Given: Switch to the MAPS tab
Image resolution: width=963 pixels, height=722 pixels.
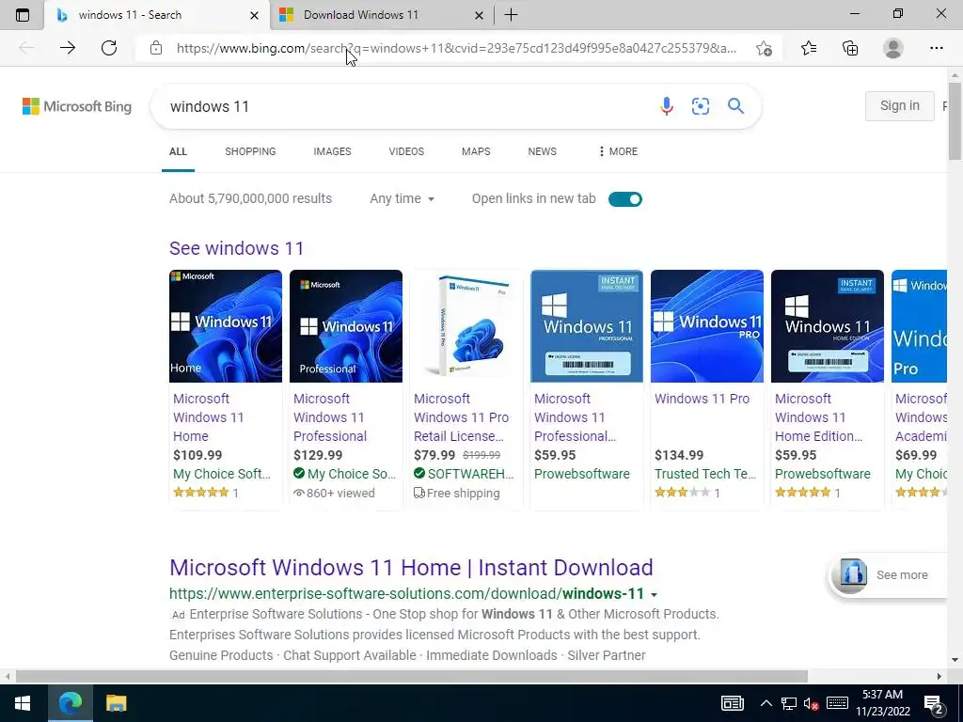Looking at the screenshot, I should [476, 151].
